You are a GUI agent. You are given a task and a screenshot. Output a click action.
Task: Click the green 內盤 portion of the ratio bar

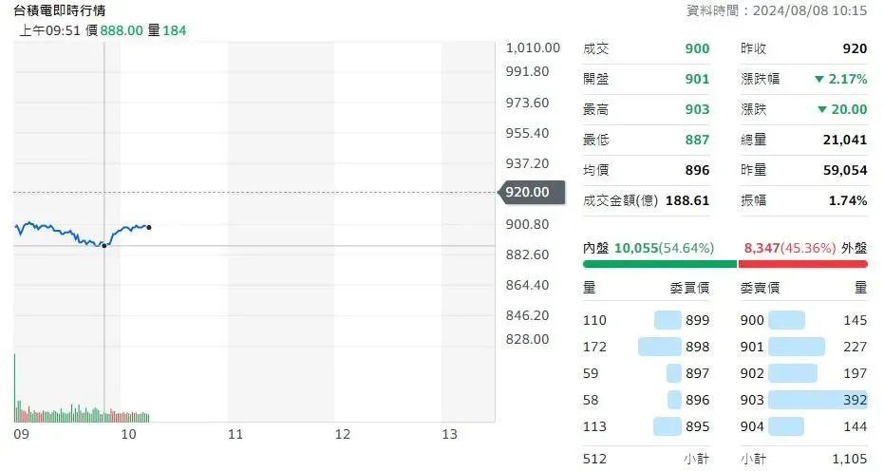(660, 264)
